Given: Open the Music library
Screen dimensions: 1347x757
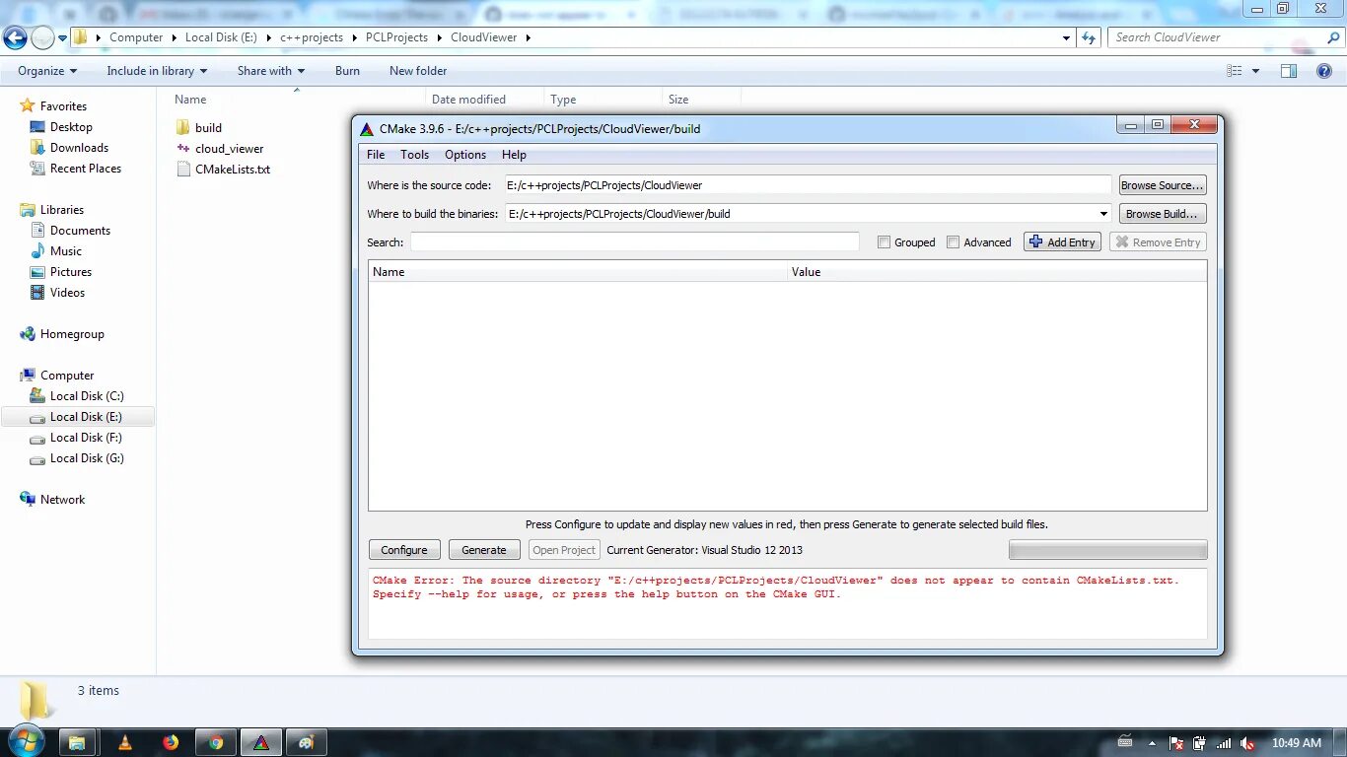Looking at the screenshot, I should 66,251.
